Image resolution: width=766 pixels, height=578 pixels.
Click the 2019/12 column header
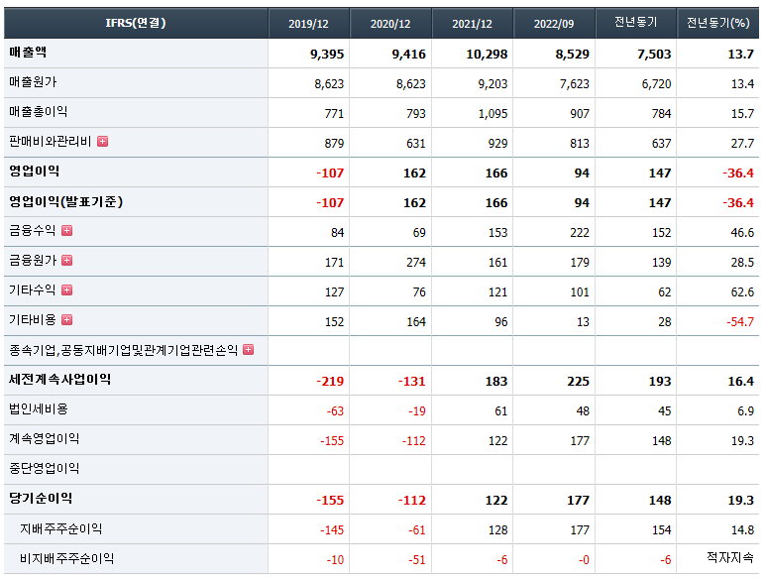pyautogui.click(x=309, y=23)
